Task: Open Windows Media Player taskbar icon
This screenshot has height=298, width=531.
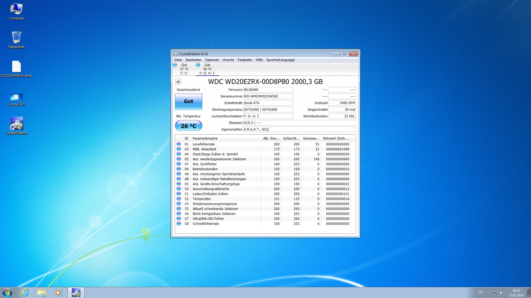Action: click(58, 292)
